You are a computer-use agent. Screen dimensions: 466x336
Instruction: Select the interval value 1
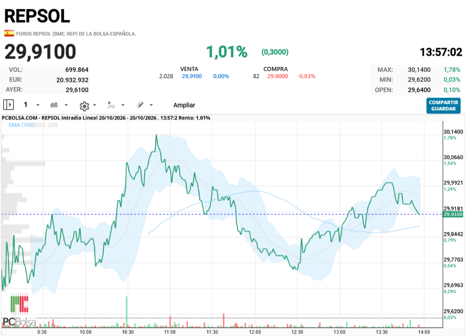point(26,105)
